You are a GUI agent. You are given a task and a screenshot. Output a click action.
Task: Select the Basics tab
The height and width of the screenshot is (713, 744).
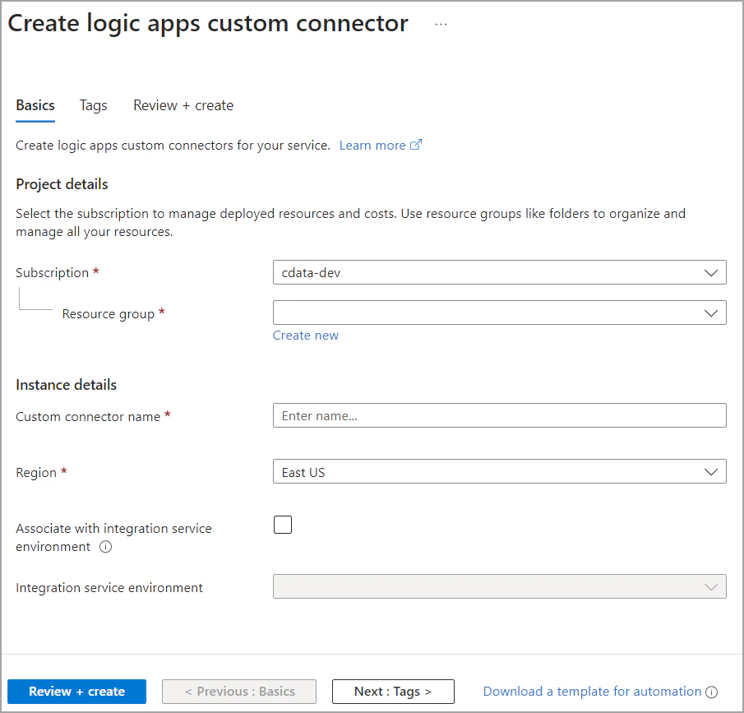35,105
